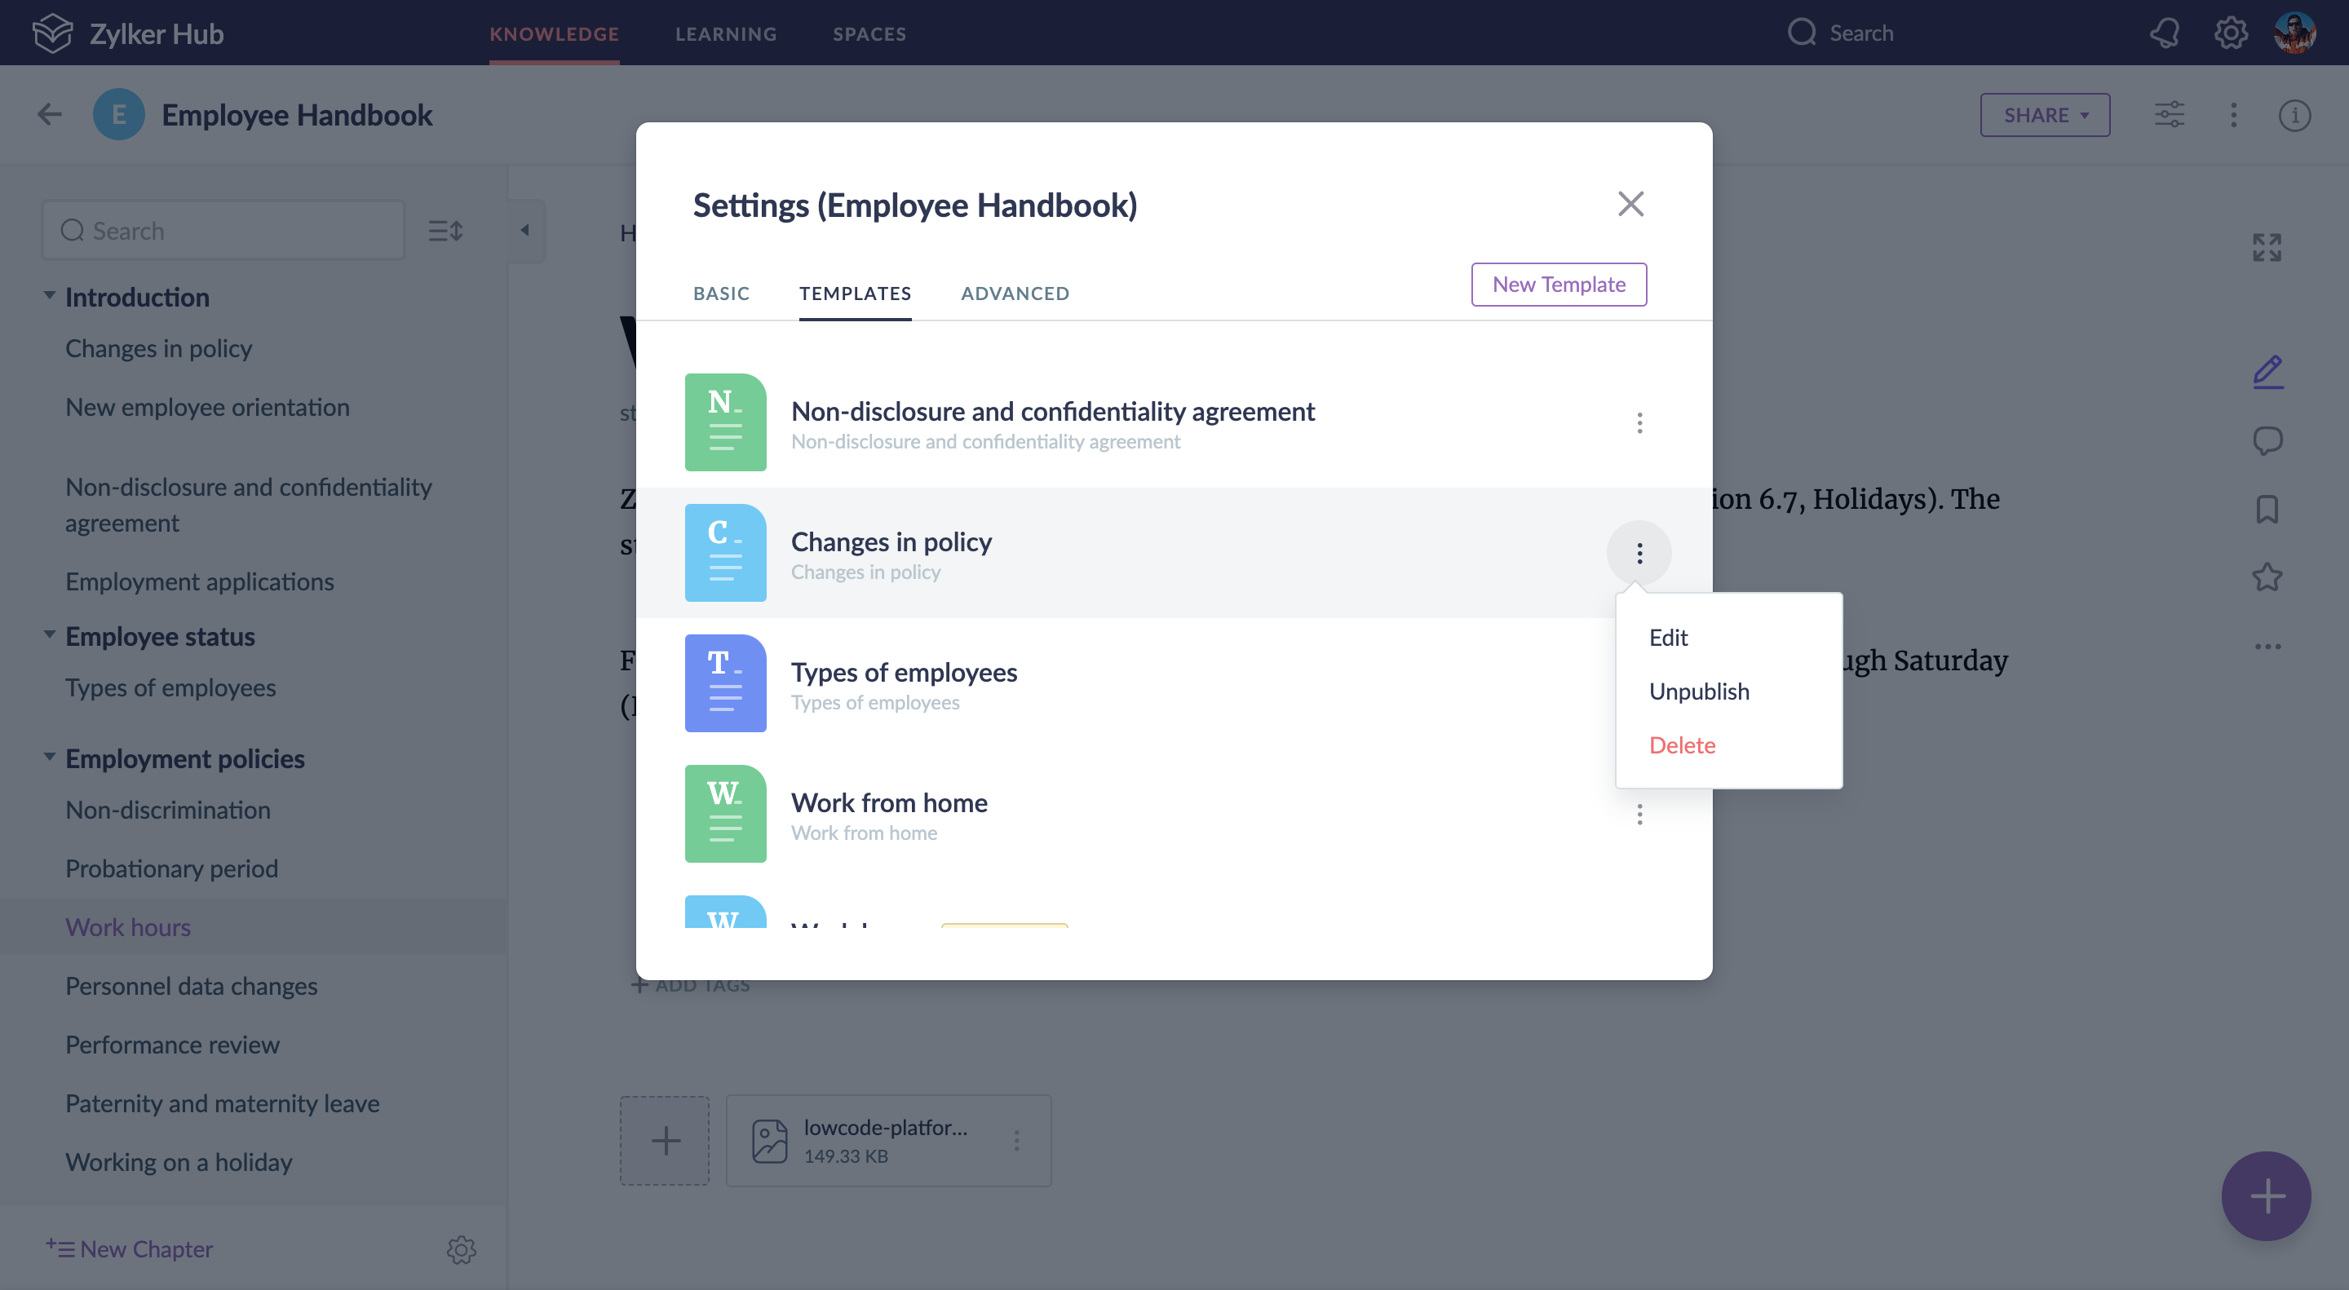The image size is (2349, 1290).
Task: Open the SHARE dropdown
Action: pyautogui.click(x=2045, y=116)
